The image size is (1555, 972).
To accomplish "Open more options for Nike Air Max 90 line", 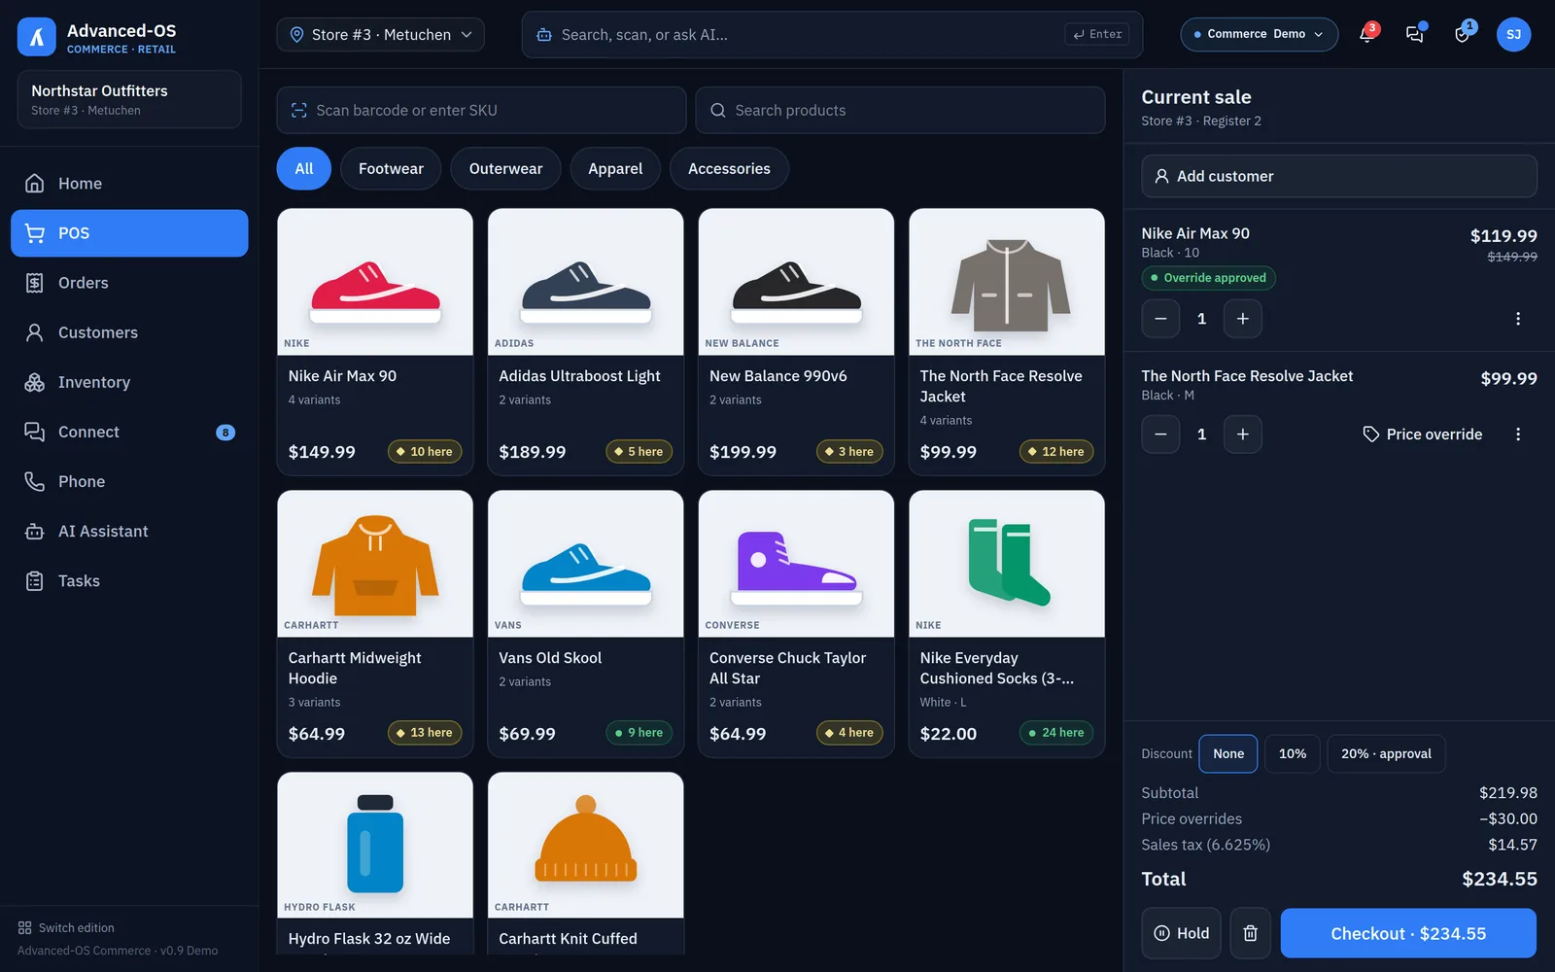I will (1518, 319).
